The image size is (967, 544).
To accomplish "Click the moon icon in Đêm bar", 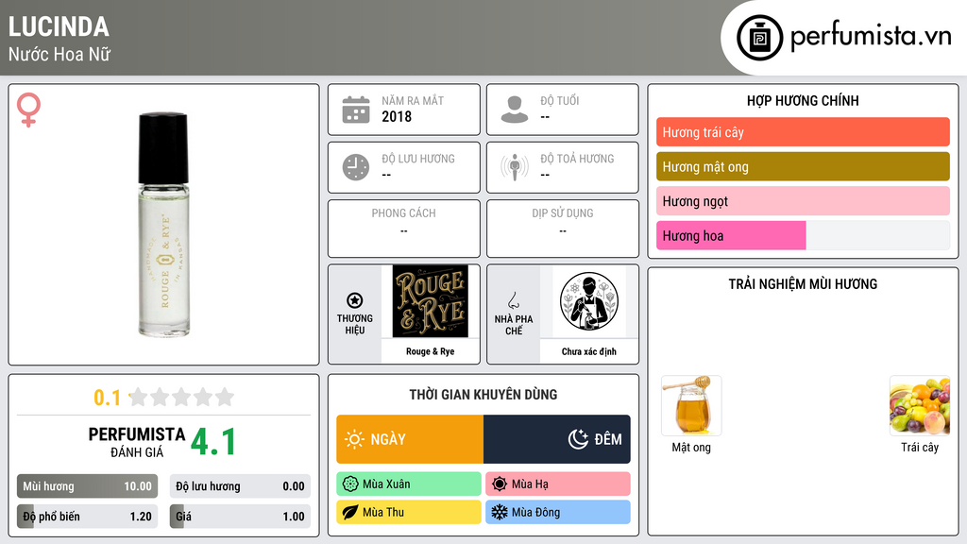I will (578, 439).
